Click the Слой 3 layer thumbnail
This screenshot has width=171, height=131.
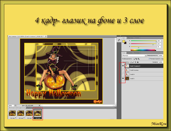pos(127,78)
